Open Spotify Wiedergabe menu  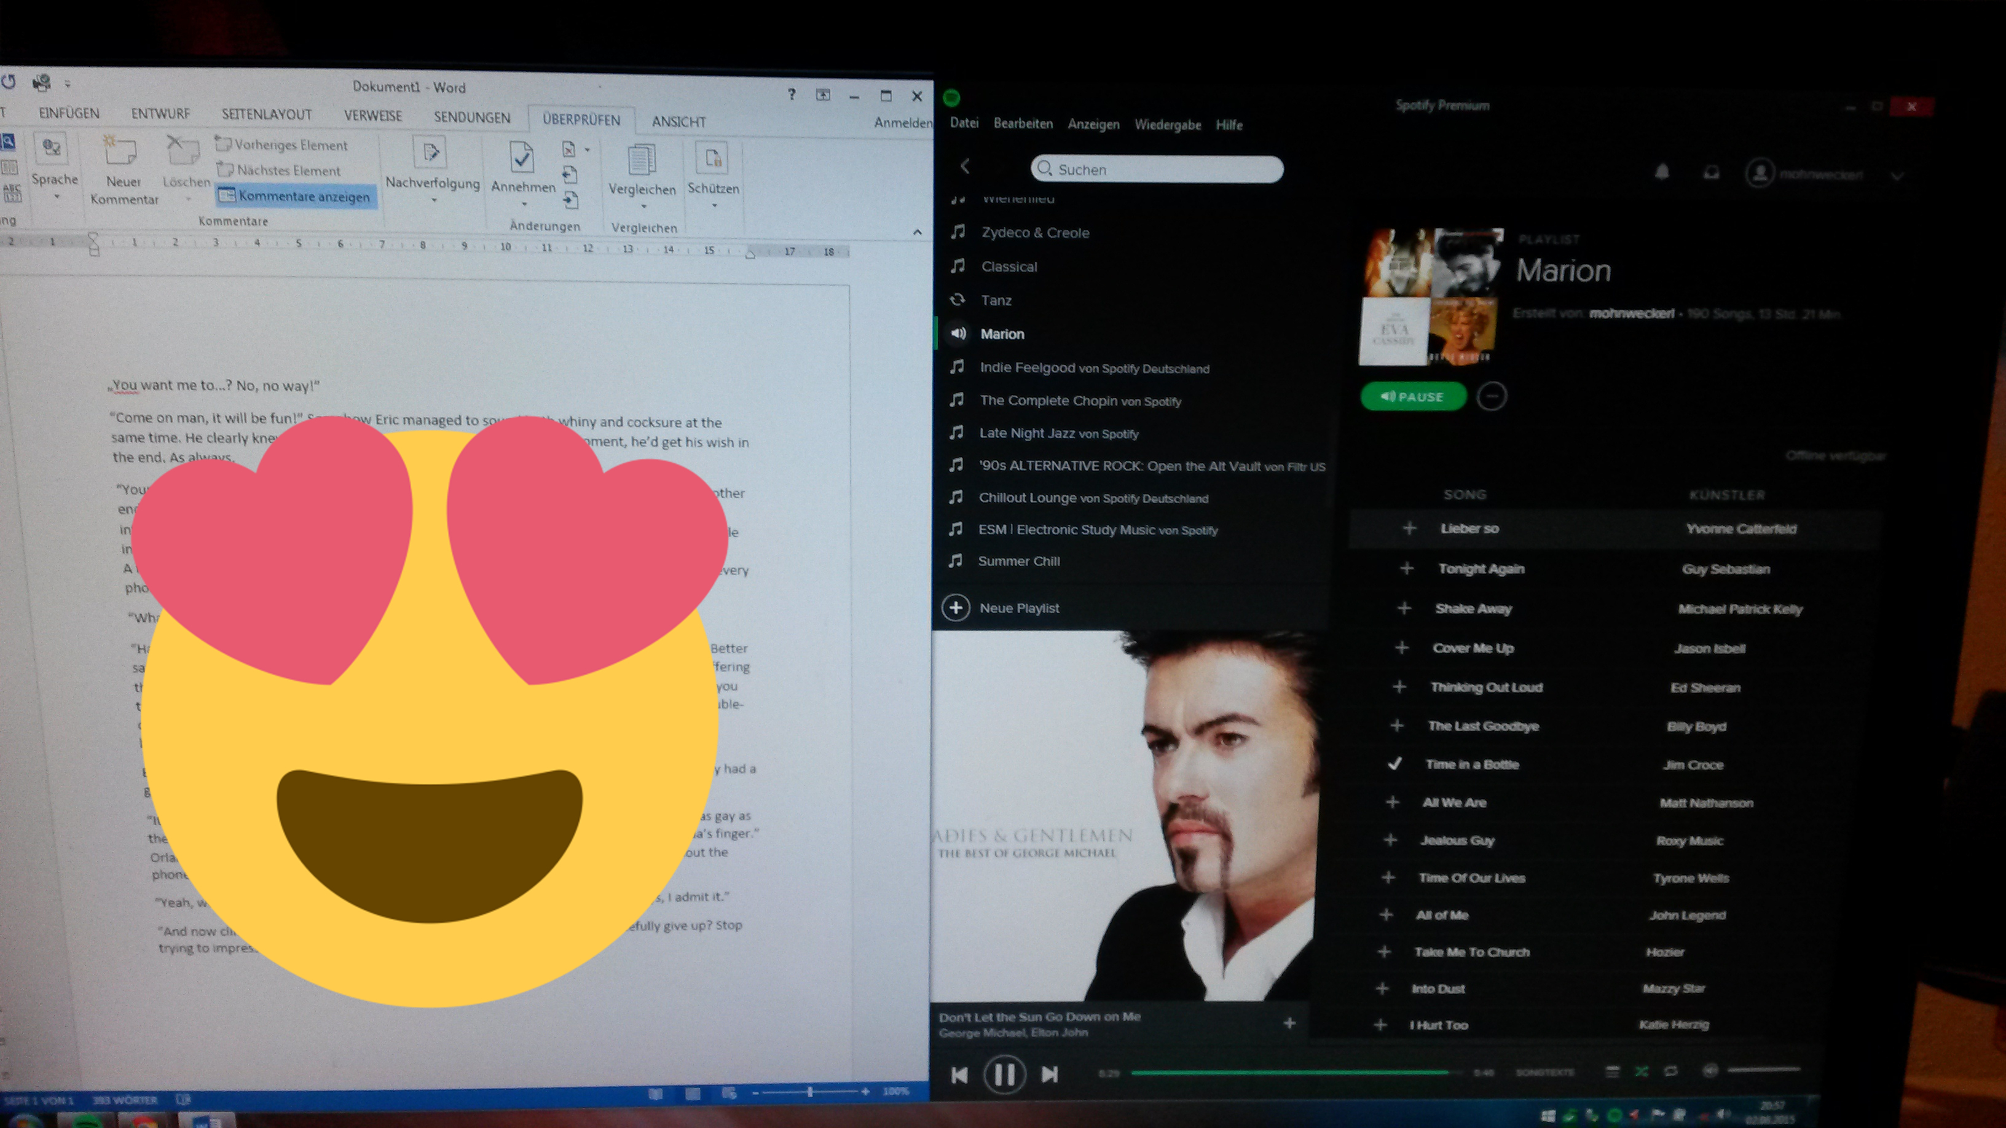tap(1167, 125)
